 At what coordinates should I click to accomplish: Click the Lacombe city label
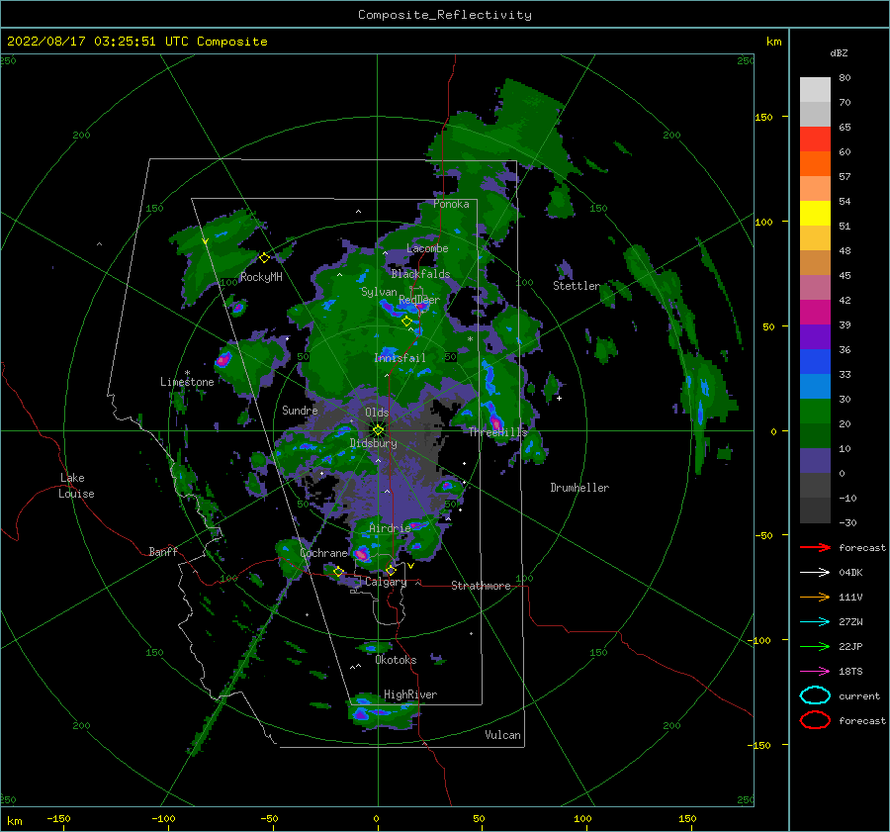pyautogui.click(x=427, y=248)
